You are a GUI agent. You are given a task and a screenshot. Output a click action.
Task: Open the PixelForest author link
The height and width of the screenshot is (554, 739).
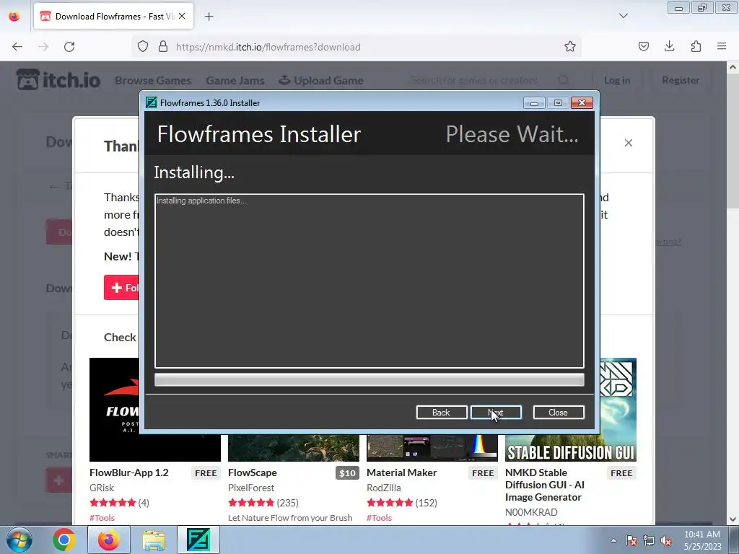pyautogui.click(x=250, y=488)
